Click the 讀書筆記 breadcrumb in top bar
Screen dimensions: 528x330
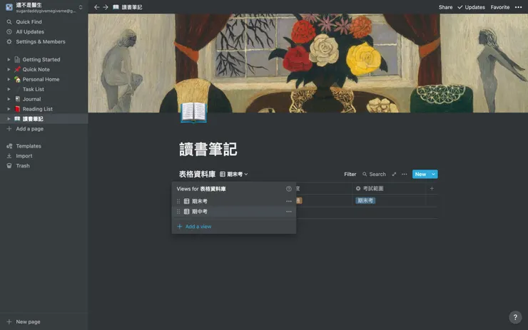[128, 7]
